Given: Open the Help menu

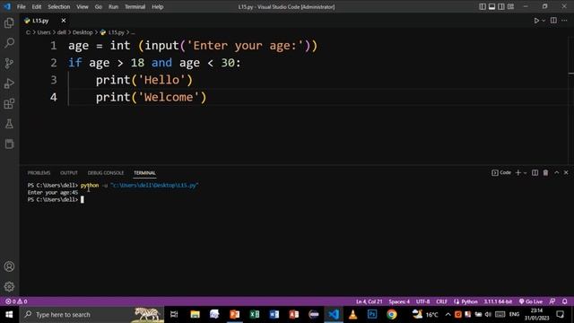Looking at the screenshot, I should [x=158, y=6].
